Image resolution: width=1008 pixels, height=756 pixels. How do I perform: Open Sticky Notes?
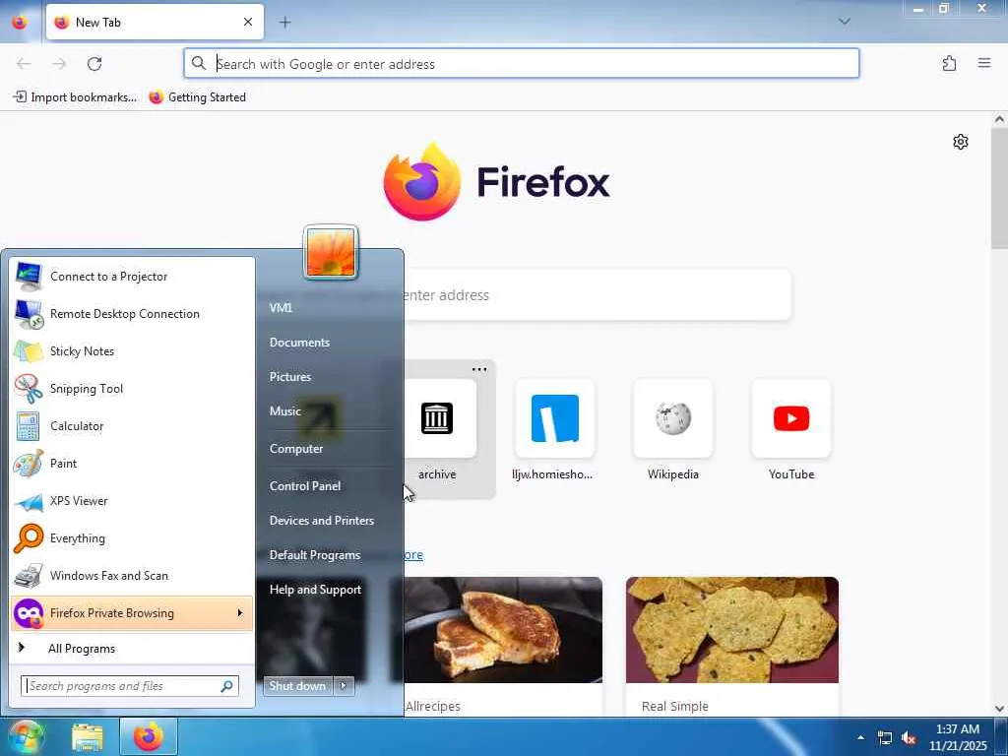point(132,351)
